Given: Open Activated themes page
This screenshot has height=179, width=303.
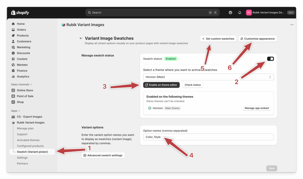Looking at the screenshot, I should (x=28, y=140).
